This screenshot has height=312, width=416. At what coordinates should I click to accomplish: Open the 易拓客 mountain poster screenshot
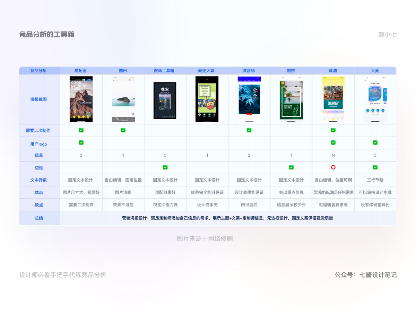(81, 99)
